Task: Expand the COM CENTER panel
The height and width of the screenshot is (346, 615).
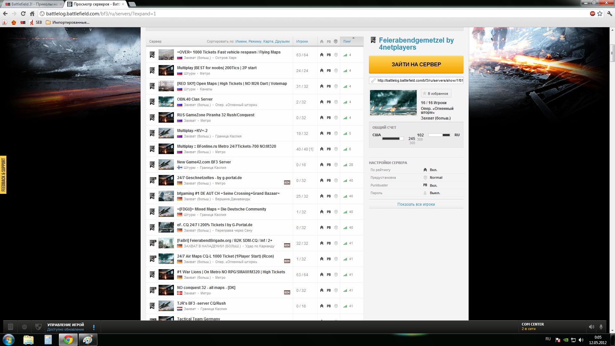Action: point(533,326)
